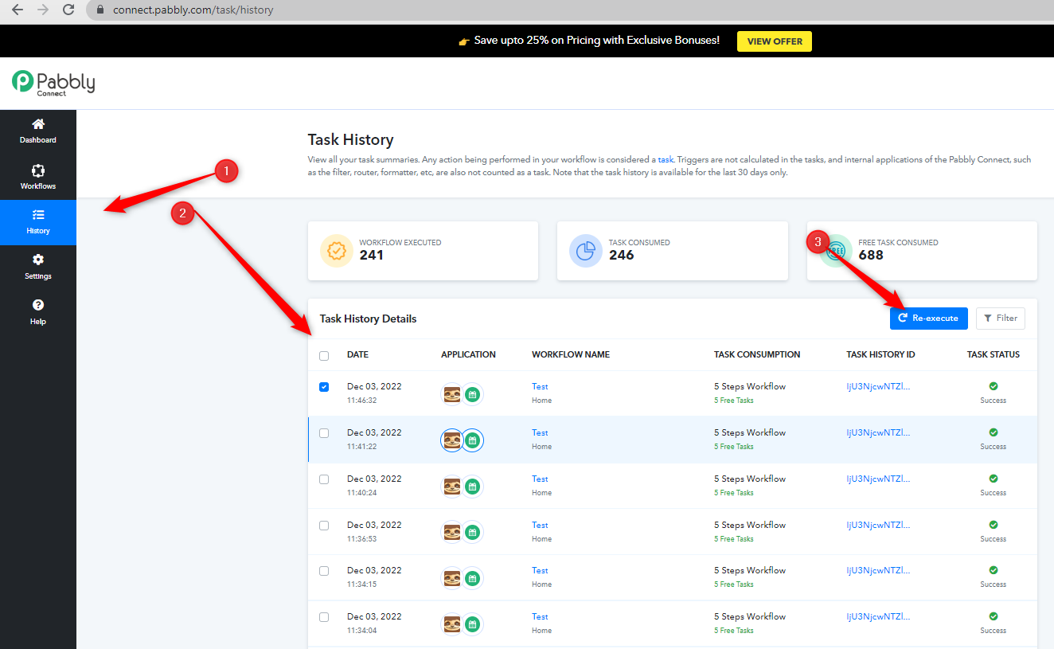Image resolution: width=1054 pixels, height=649 pixels.
Task: Select History in the sidebar
Action: (x=38, y=222)
